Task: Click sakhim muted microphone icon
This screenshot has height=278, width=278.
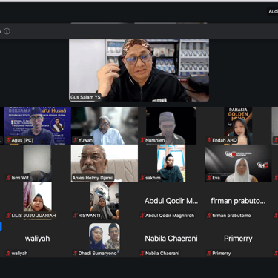Action: (142, 178)
